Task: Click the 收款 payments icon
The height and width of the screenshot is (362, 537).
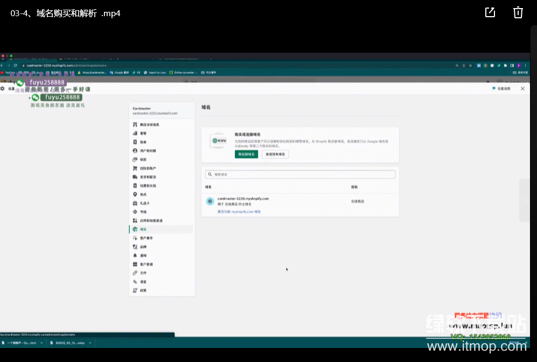Action: tap(135, 159)
